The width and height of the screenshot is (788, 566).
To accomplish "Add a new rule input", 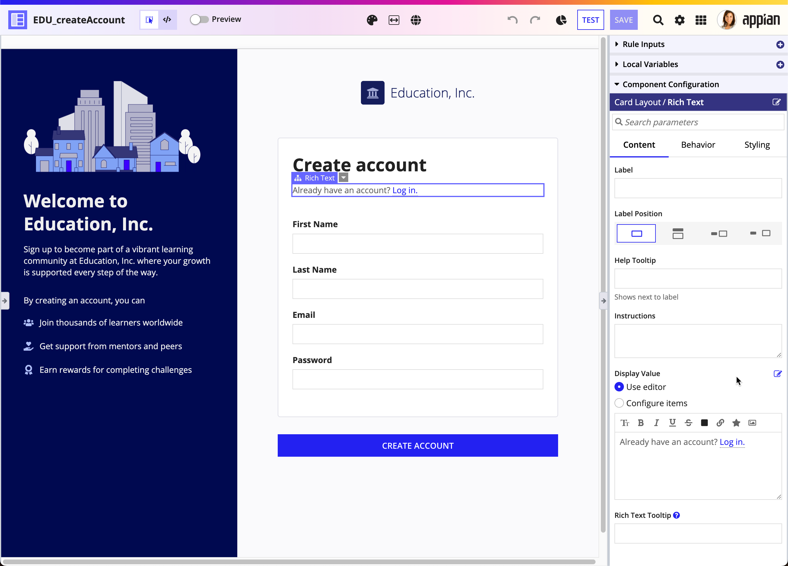I will click(x=780, y=45).
